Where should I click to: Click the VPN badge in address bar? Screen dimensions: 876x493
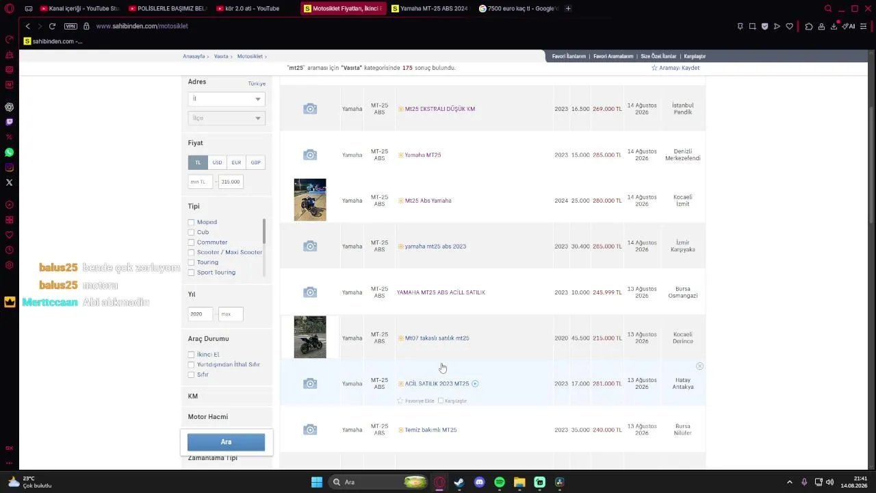[x=70, y=26]
